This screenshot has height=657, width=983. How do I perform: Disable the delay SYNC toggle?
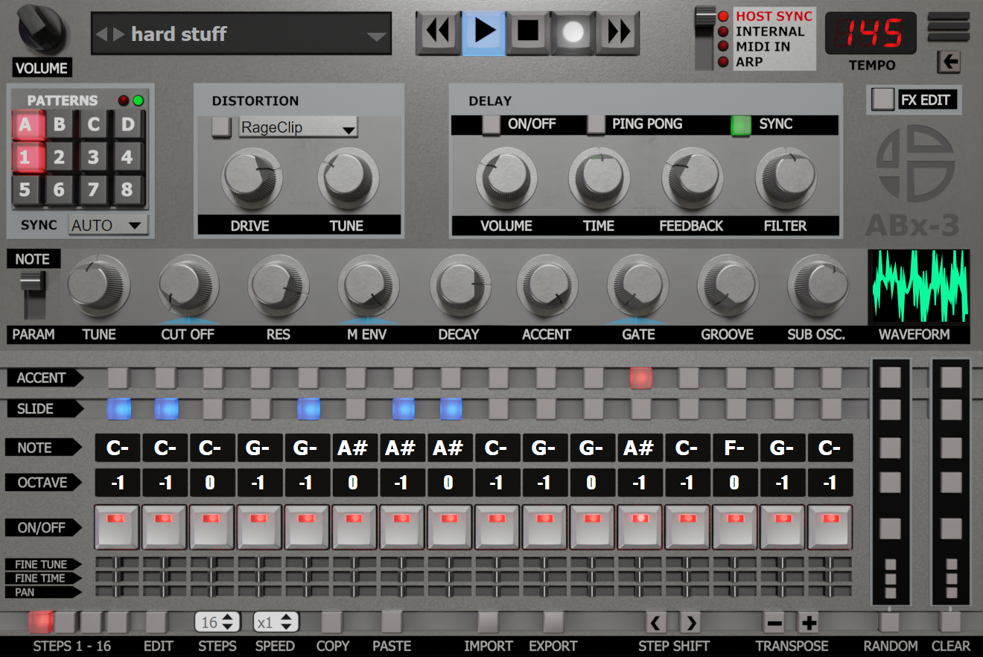coord(741,125)
